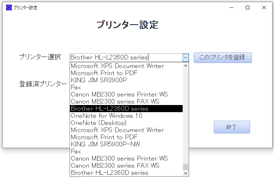Select Fax entry below KING JIM SR5900P-NW
Viewport: 274px width, 178px height.
(x=126, y=151)
